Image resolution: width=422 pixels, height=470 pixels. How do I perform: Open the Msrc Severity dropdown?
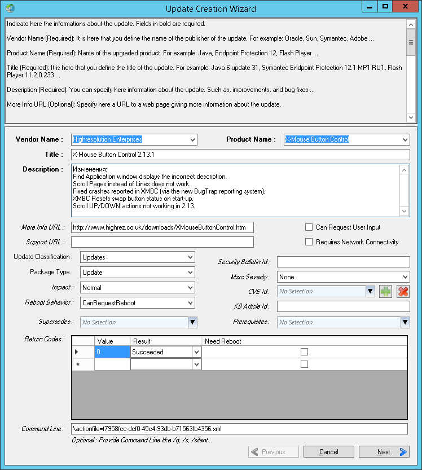tap(405, 277)
